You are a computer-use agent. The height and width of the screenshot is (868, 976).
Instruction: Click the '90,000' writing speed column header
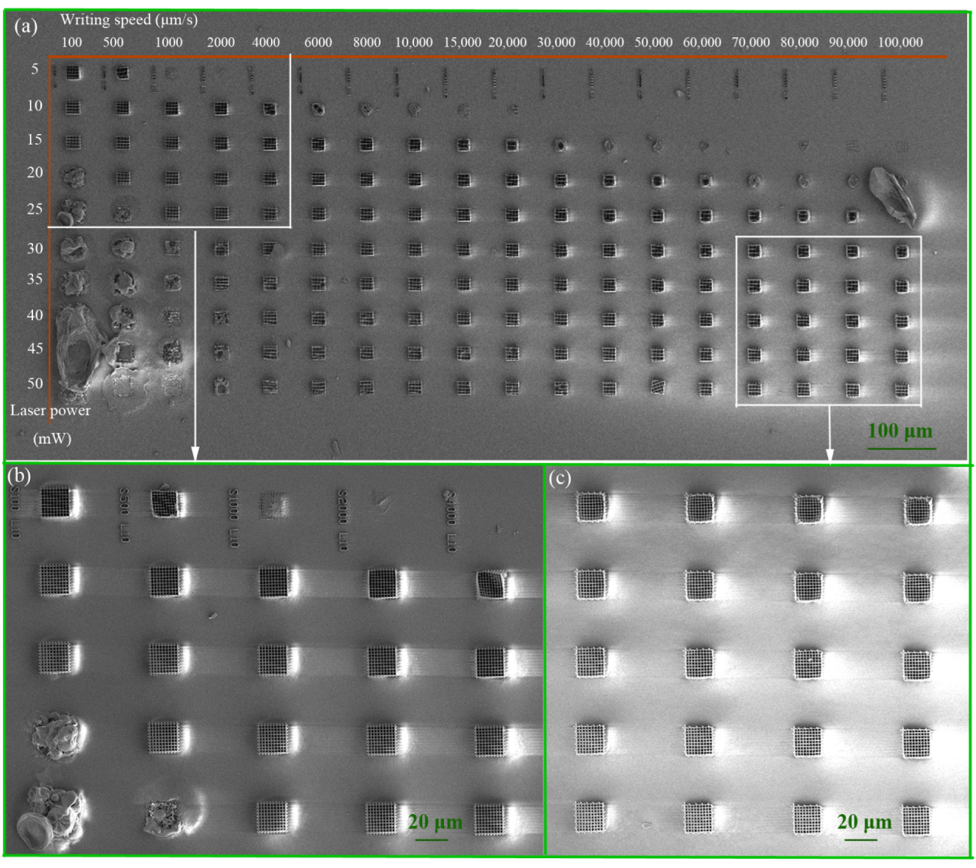coord(848,43)
